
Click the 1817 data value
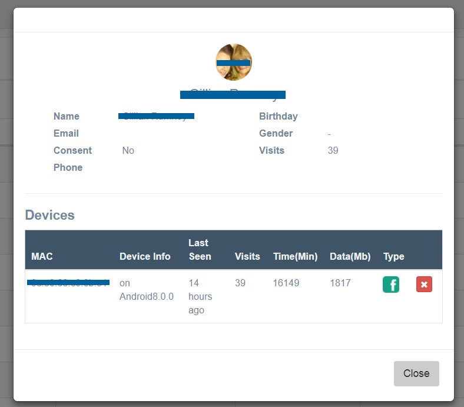(x=340, y=283)
